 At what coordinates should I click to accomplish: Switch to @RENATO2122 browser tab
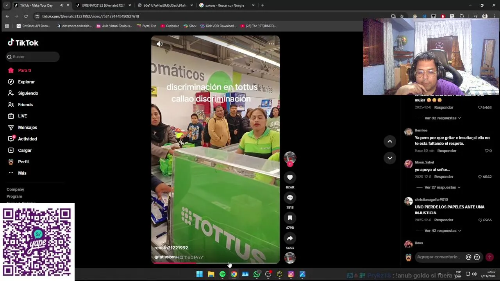point(103,5)
